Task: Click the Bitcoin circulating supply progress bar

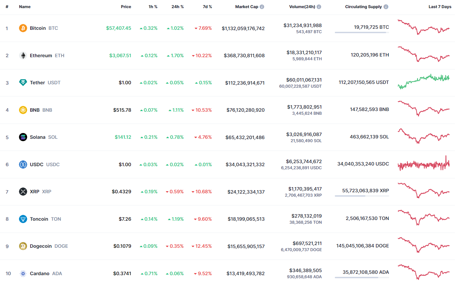Action: (362, 32)
